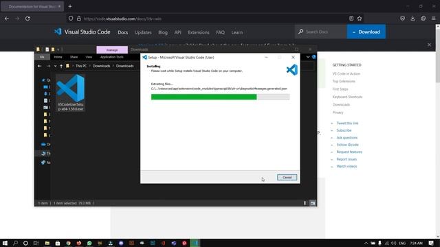Open the Share ribbon tab in Explorer
The width and height of the screenshot is (440, 247).
[74, 57]
